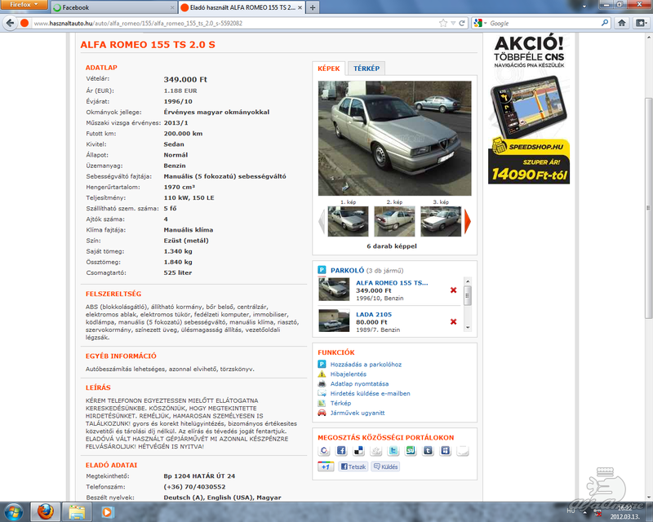Click the Firefox icon in the taskbar
This screenshot has height=522, width=653.
[x=46, y=512]
